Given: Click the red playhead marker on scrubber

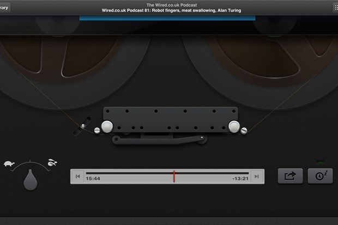Looking at the screenshot, I should point(174,177).
